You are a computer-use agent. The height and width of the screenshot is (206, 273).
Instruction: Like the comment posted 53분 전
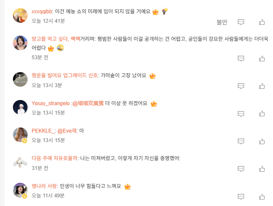262,59
